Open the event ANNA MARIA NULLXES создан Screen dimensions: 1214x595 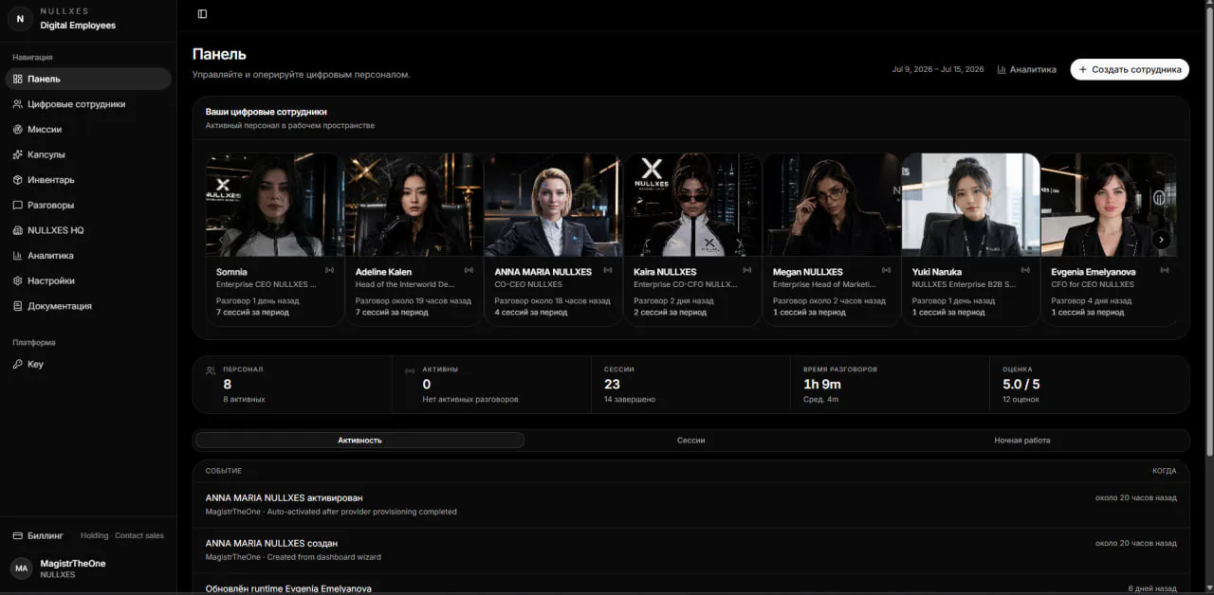690,550
